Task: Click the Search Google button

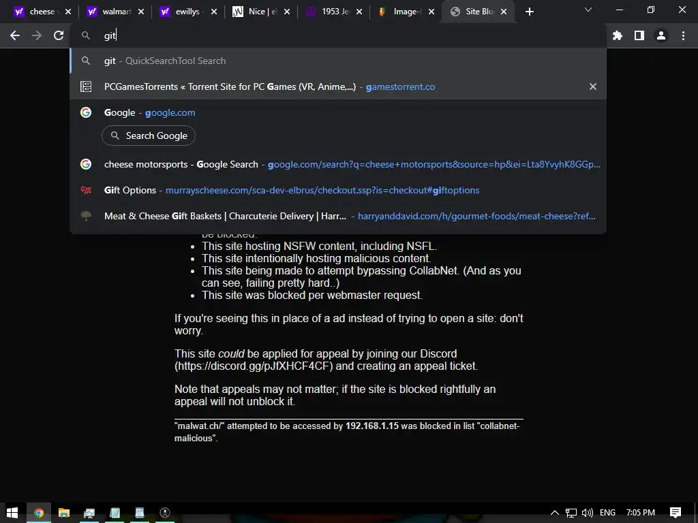Action: point(149,136)
